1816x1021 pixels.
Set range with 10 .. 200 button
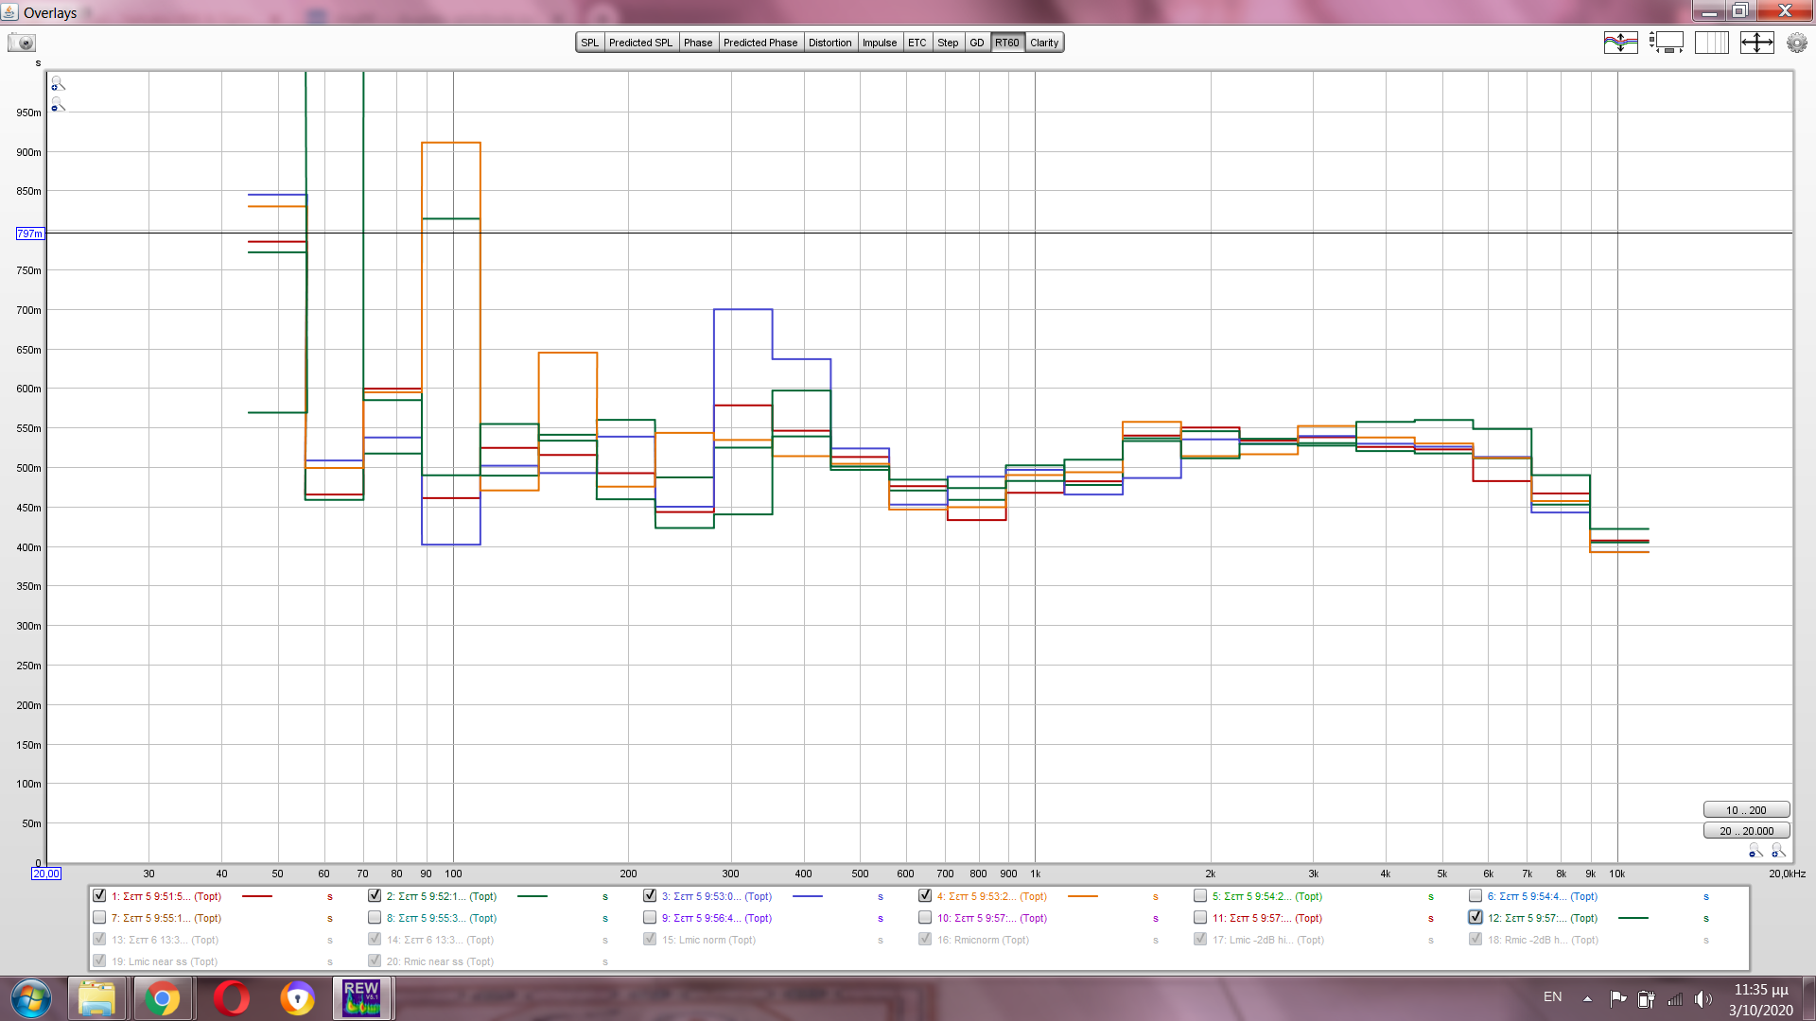point(1746,810)
